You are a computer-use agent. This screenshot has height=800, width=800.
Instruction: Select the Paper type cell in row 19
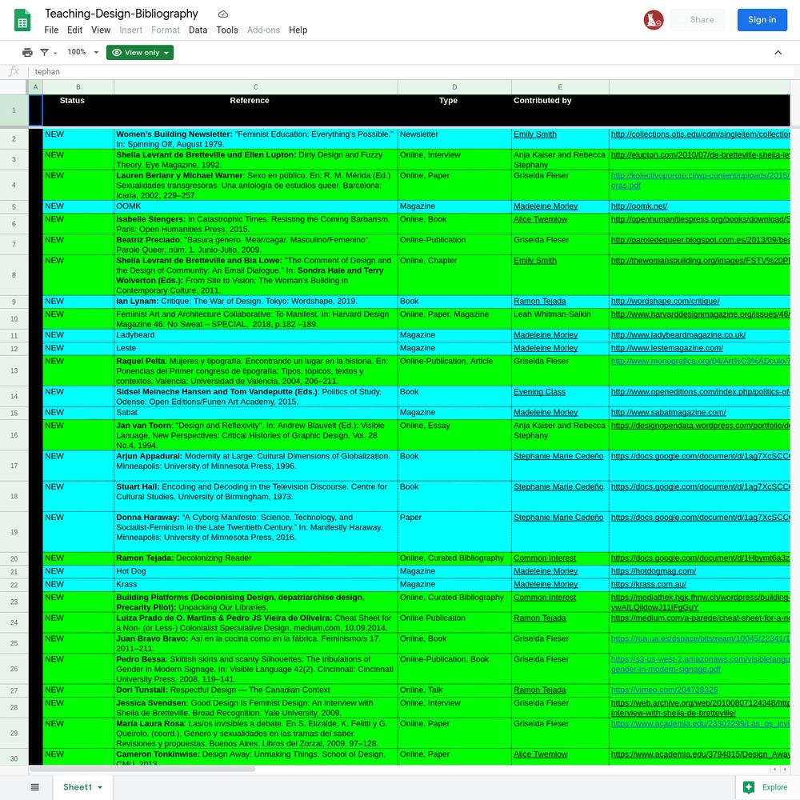pyautogui.click(x=454, y=532)
